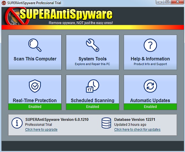
Task: Click the wrench System Tools icon
Action: (92, 45)
